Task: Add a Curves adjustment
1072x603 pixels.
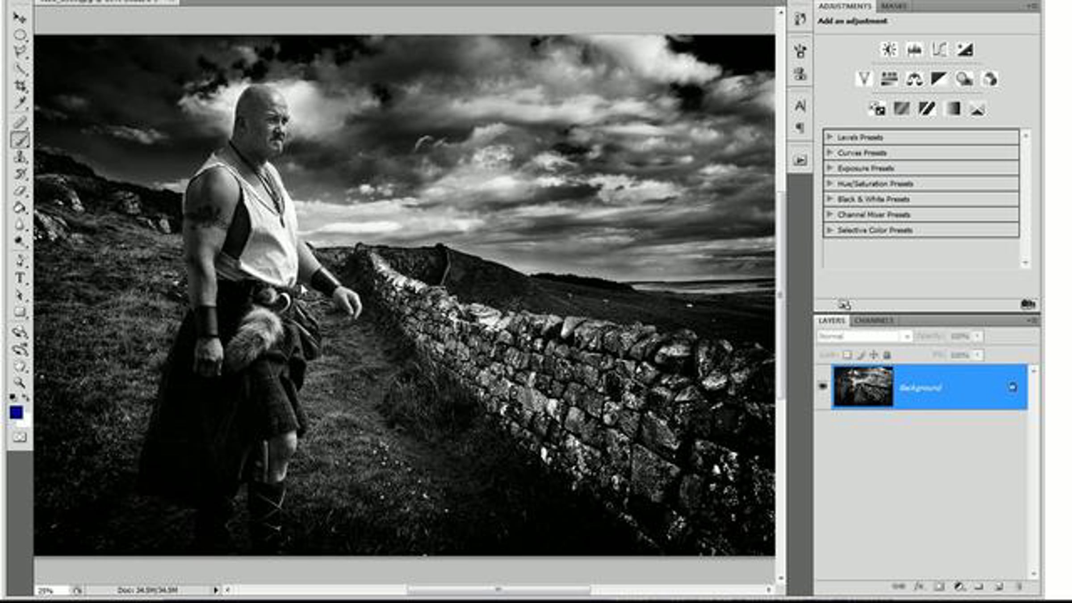Action: [939, 49]
